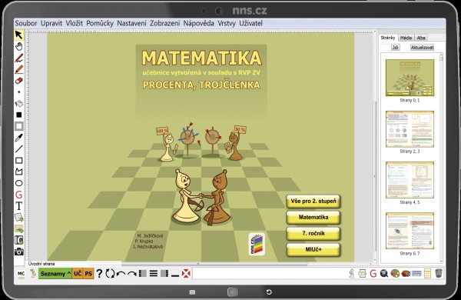This screenshot has width=461, height=300.
Task: Open the calculator icon
Action: point(427,274)
